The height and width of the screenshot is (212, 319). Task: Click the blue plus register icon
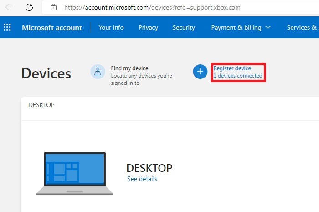[200, 72]
